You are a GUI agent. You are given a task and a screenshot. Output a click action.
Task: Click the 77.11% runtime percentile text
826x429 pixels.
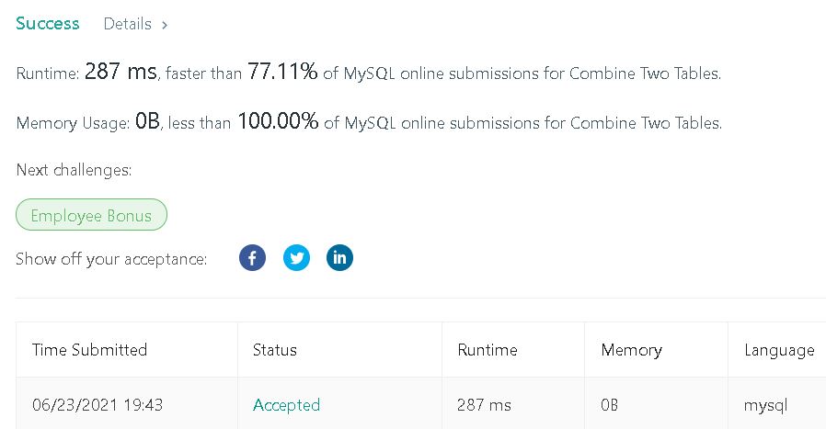point(282,71)
